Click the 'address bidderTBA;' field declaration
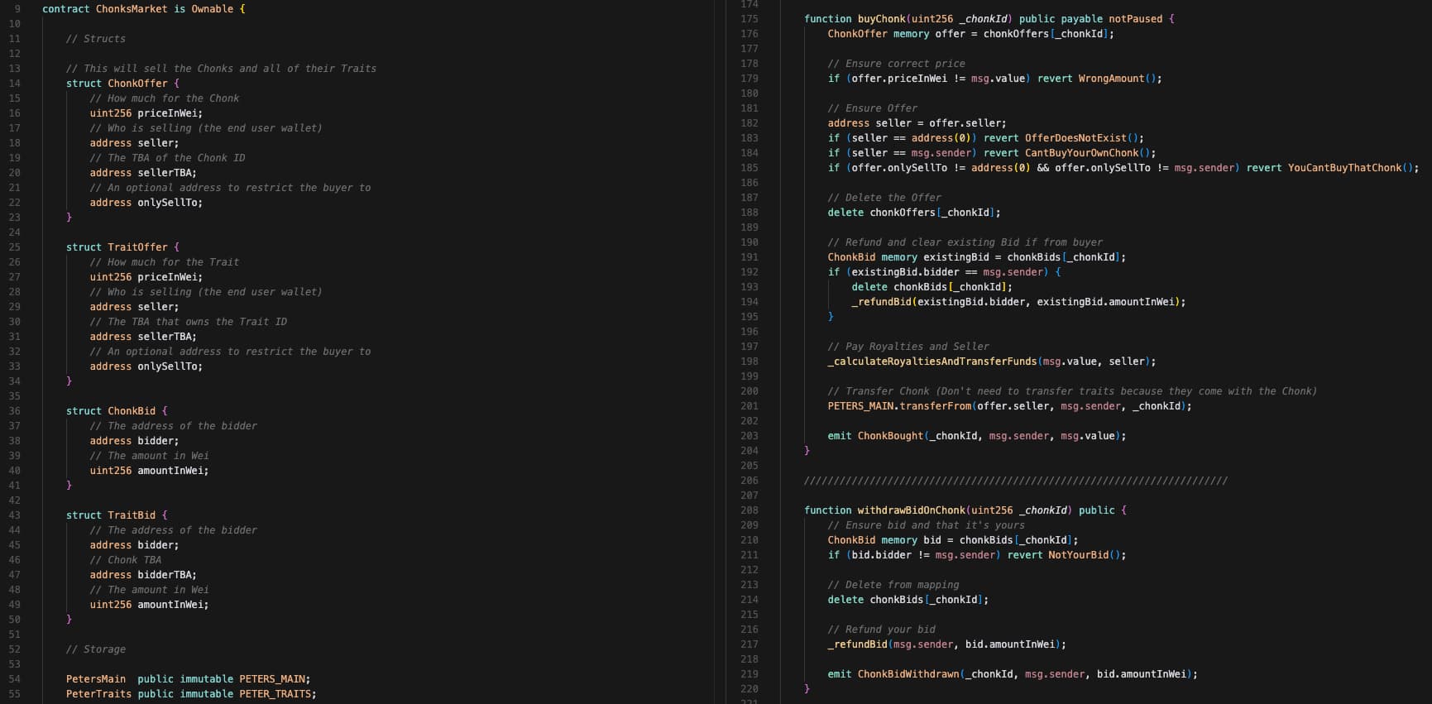Image resolution: width=1432 pixels, height=704 pixels. pyautogui.click(x=143, y=575)
